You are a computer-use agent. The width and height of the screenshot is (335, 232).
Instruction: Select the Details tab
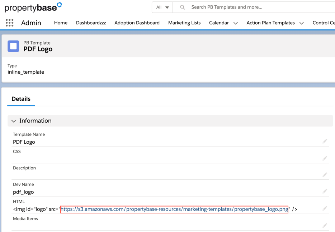click(21, 99)
